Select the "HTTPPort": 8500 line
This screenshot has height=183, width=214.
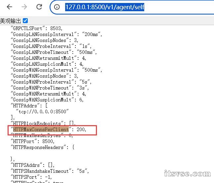[x=33, y=141]
